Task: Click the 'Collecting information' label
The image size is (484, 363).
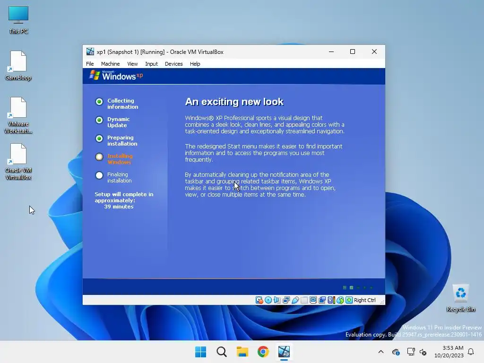Action: pos(122,104)
